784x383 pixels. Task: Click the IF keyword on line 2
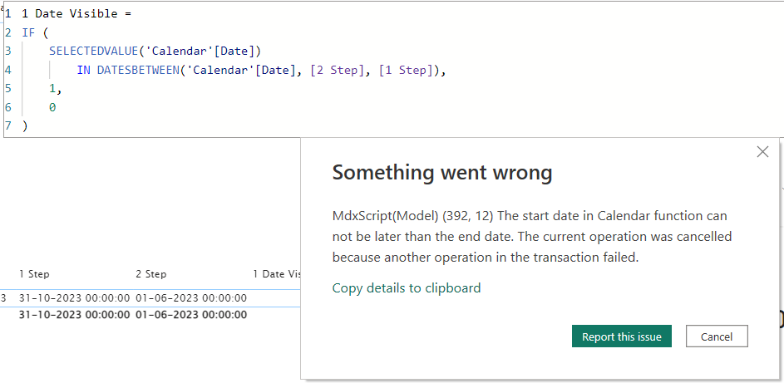(28, 33)
